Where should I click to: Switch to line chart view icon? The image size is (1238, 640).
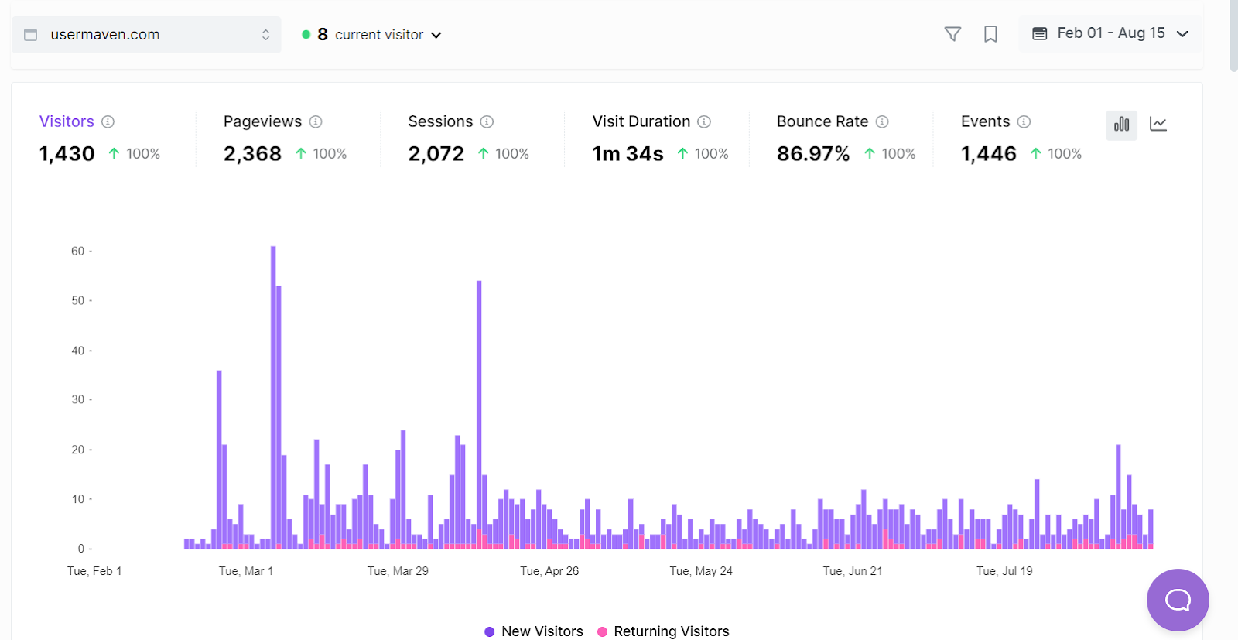click(x=1158, y=125)
